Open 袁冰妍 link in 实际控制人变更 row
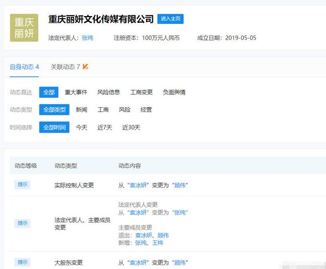Screen dimensions: 326x269 coord(138,185)
